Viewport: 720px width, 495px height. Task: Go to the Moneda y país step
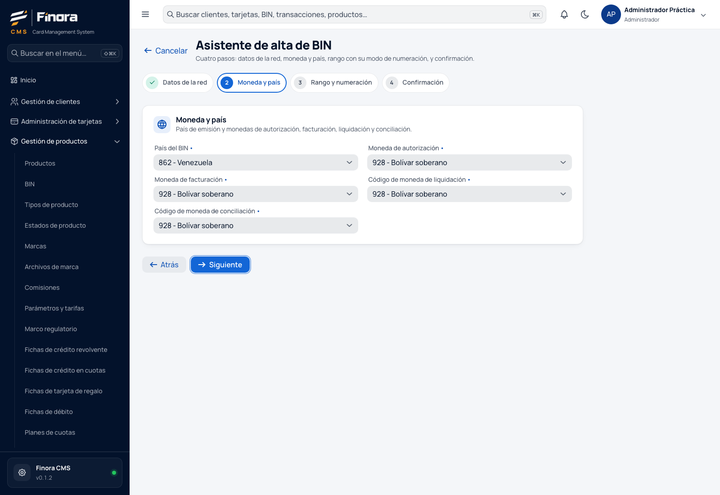click(252, 83)
